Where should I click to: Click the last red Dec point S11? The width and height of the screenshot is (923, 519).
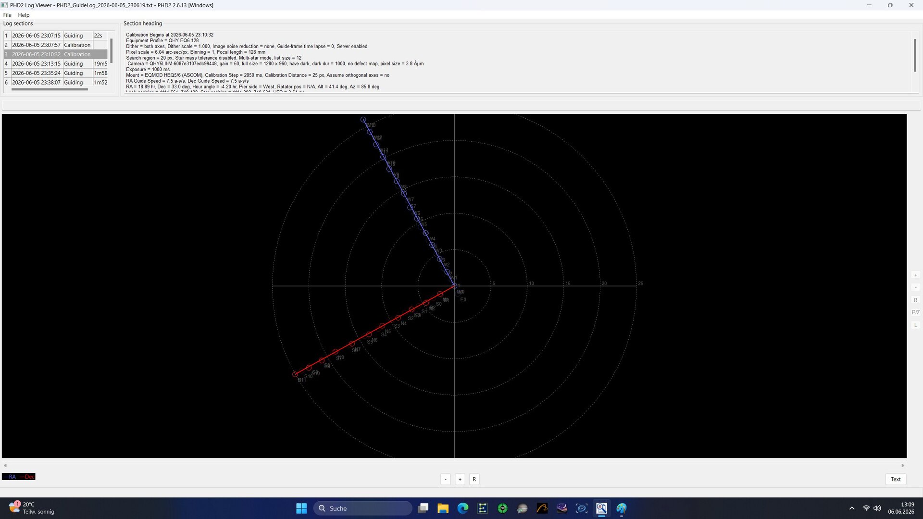point(295,374)
